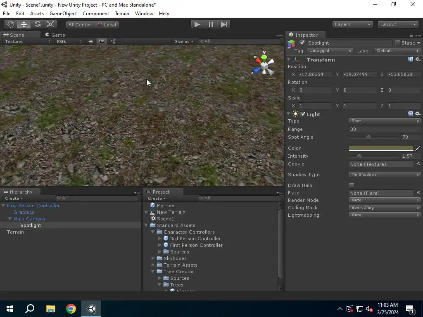Collapse the Main Camera hierarchy node

(x=10, y=219)
